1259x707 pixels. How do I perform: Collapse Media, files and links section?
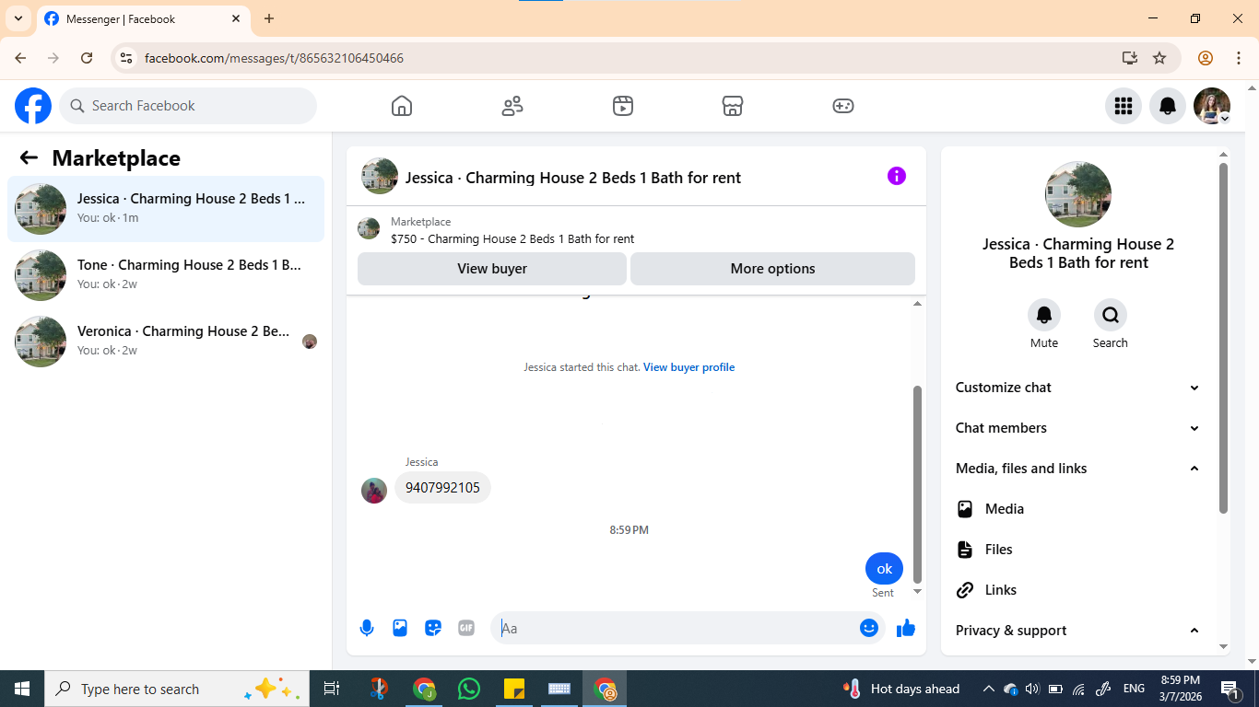(x=1078, y=469)
